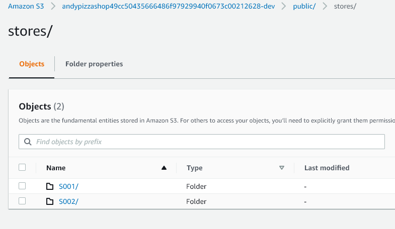The image size is (395, 229).
Task: Navigate to the andypizzashop bucket breadcrumb
Action: (x=168, y=7)
